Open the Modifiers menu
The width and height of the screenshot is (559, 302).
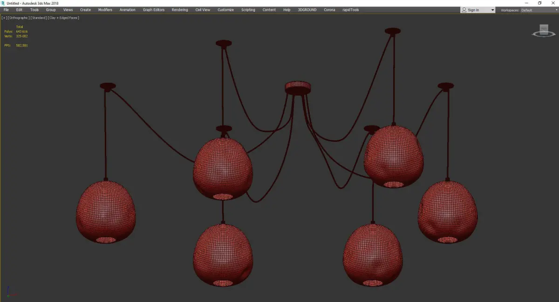click(105, 10)
